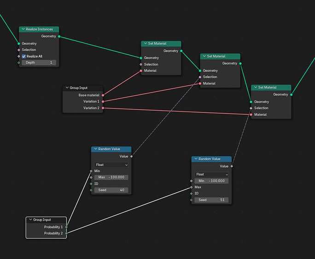
Task: Collapse the Realize Instances node
Action: tap(23, 29)
